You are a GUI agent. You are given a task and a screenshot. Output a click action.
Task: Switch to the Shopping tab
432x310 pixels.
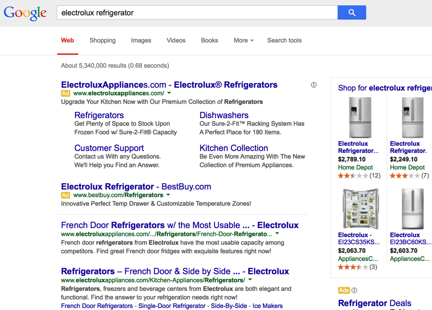(103, 40)
